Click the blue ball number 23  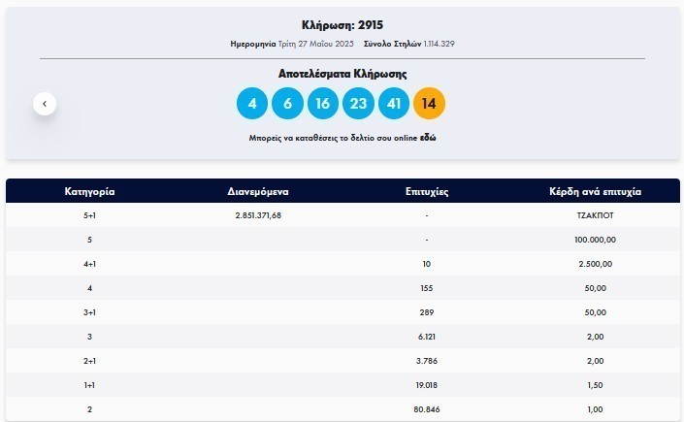pos(358,103)
